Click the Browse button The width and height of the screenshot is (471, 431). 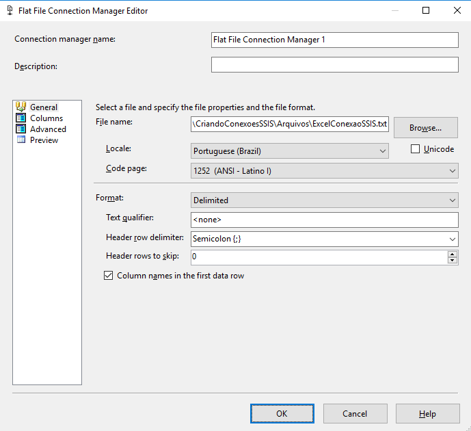coord(426,128)
